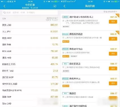Open 携程福泉路店 branch title
The image size is (120, 107).
76,34
